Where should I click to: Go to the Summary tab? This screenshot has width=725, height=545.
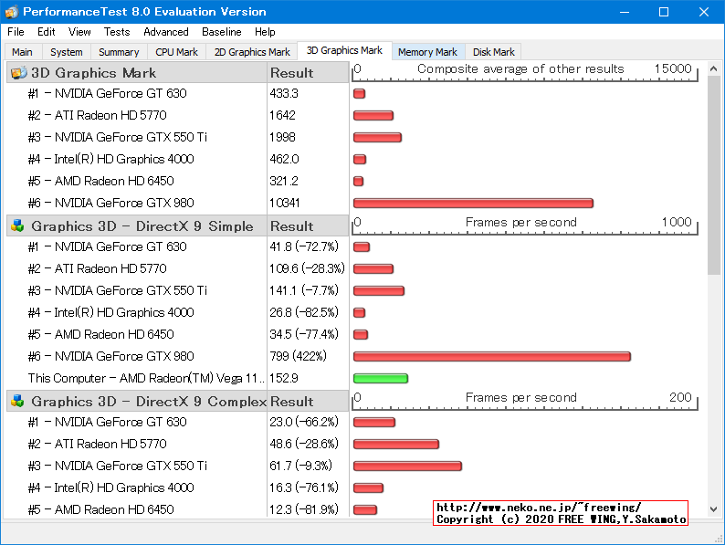pos(119,53)
